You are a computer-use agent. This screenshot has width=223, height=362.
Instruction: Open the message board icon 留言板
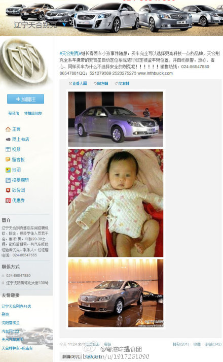8,159
